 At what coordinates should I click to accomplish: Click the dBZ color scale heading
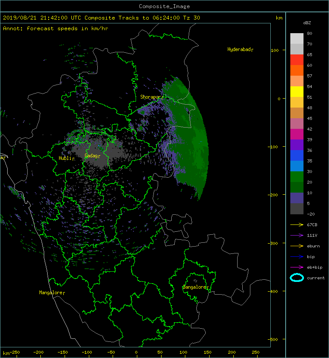pyautogui.click(x=307, y=23)
